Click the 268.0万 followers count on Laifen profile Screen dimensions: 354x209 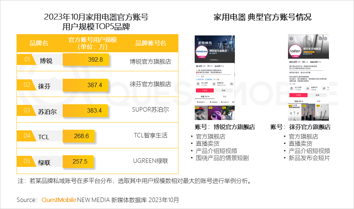pyautogui.click(x=314, y=62)
